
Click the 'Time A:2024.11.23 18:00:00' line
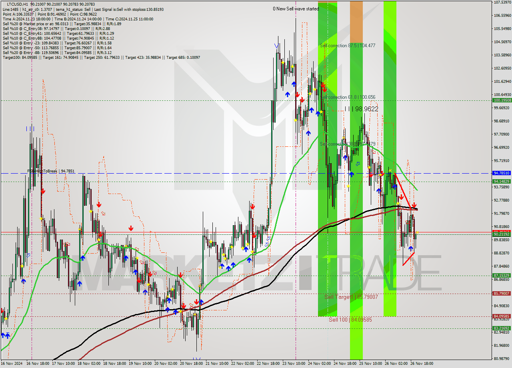(78, 19)
